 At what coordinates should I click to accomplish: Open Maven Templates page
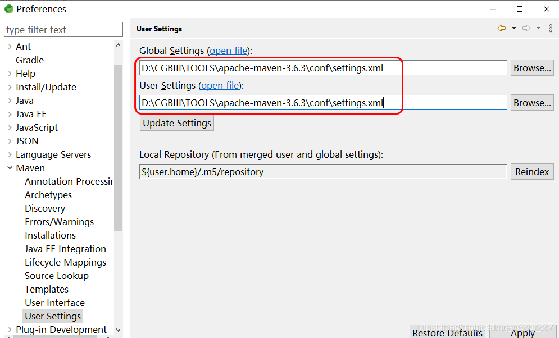coord(46,289)
